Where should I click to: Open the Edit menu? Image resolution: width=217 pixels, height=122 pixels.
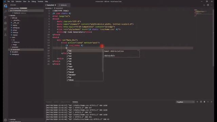[13, 1]
